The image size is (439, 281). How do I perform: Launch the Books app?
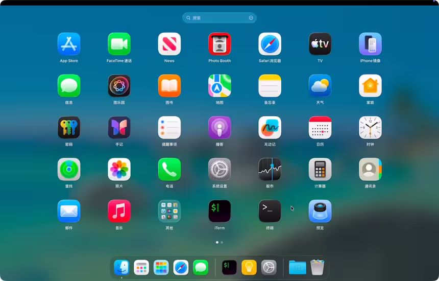pyautogui.click(x=169, y=86)
